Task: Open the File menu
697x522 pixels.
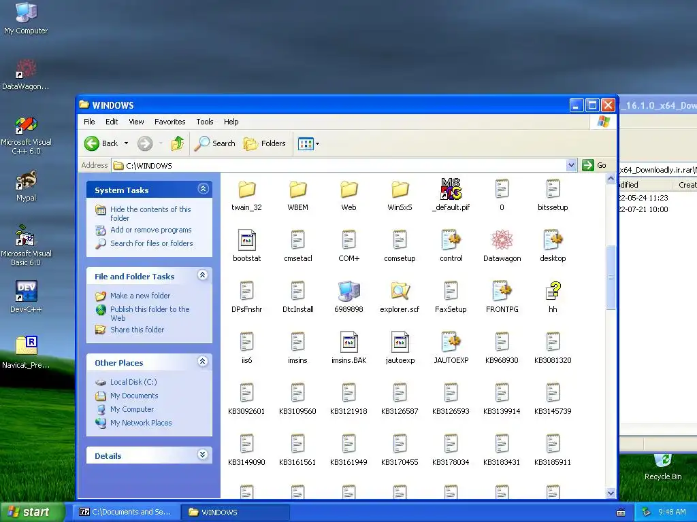Action: 89,122
